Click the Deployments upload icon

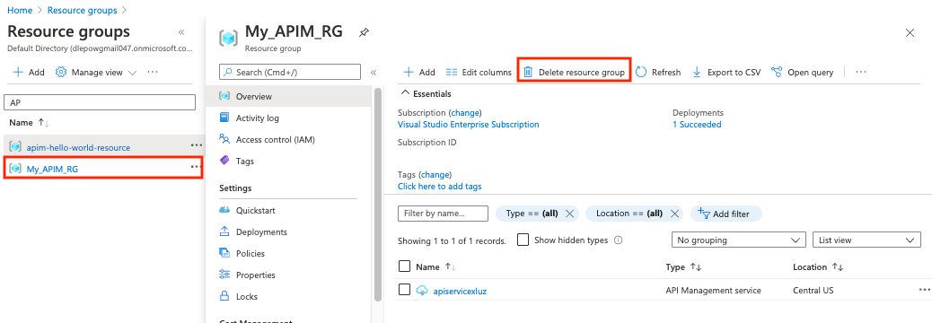tap(224, 231)
